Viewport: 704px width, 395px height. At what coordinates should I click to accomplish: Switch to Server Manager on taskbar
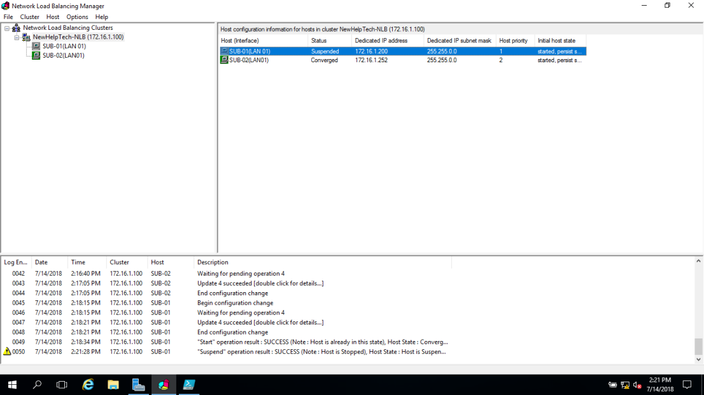[138, 385]
